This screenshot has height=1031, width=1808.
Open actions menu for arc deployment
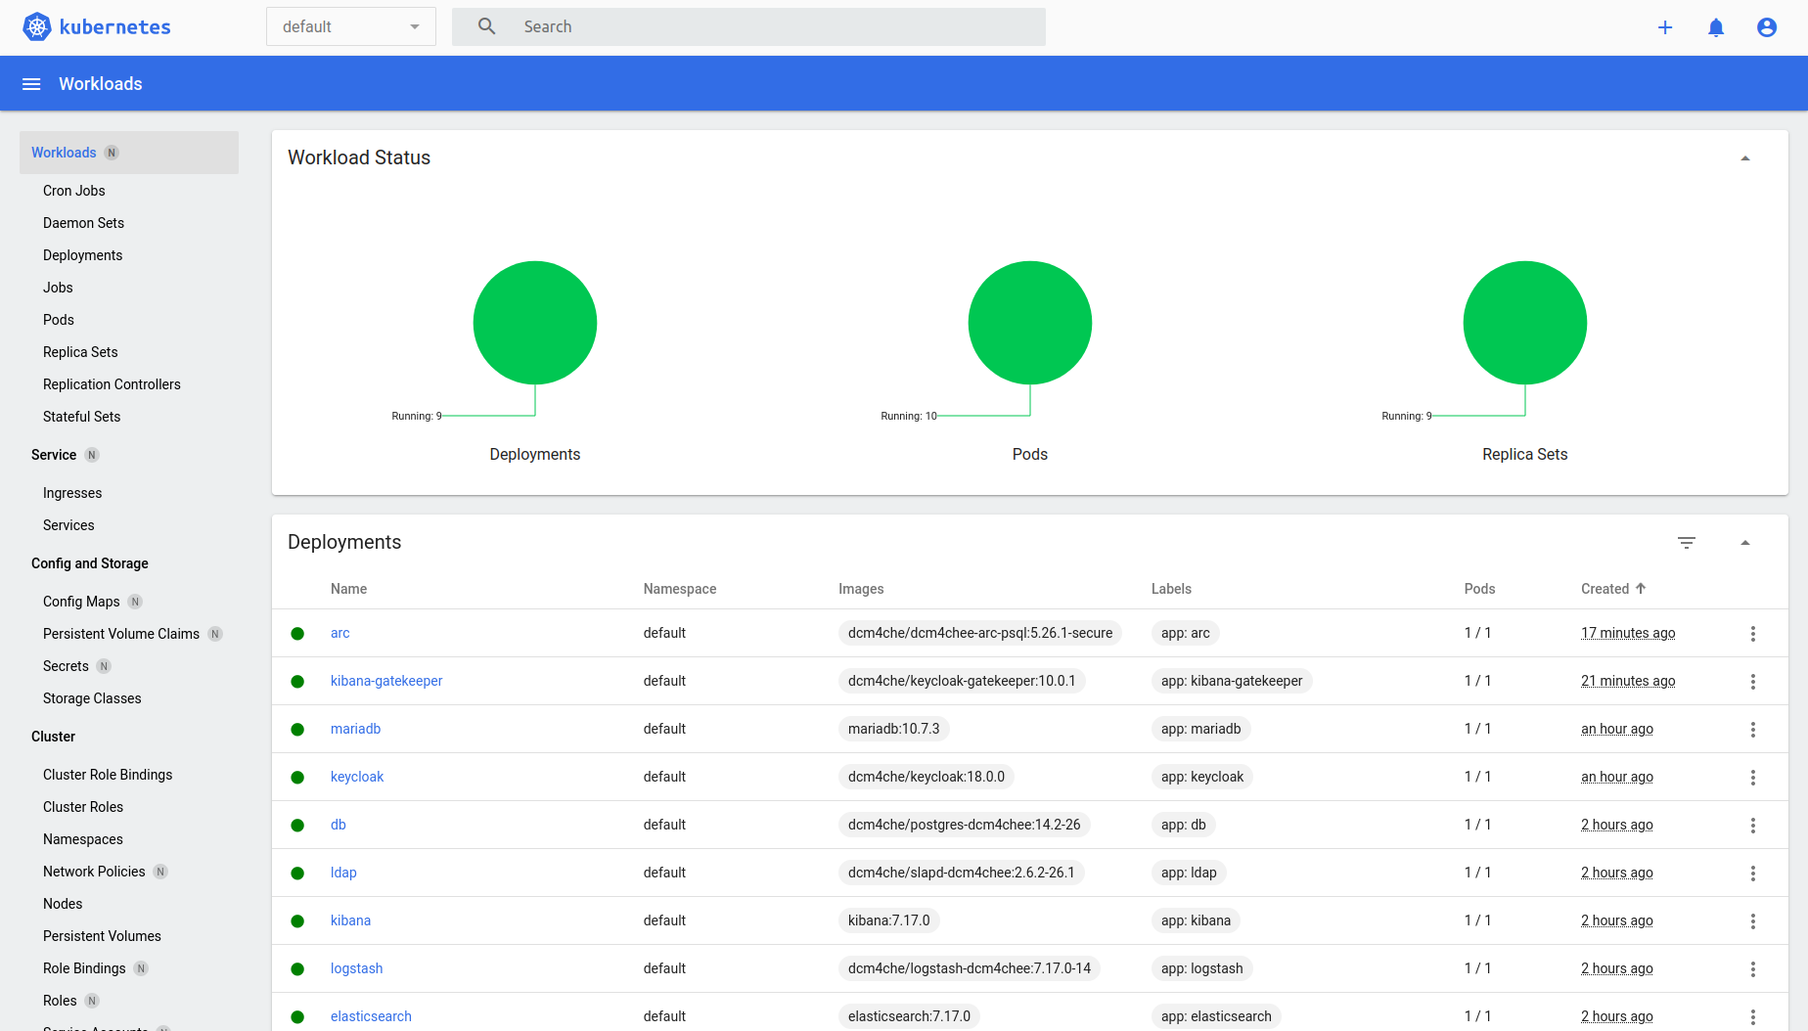1753,634
